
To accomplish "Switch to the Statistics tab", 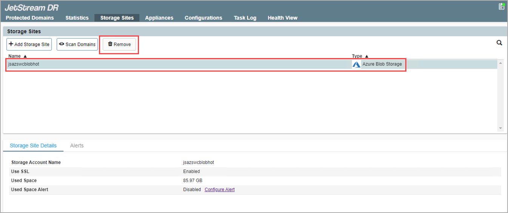I will [77, 18].
